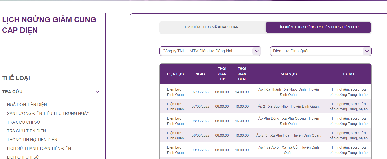This screenshot has height=159, width=387.
Task: Open the Hoá đơn tiền điện link
Action: tap(27, 105)
